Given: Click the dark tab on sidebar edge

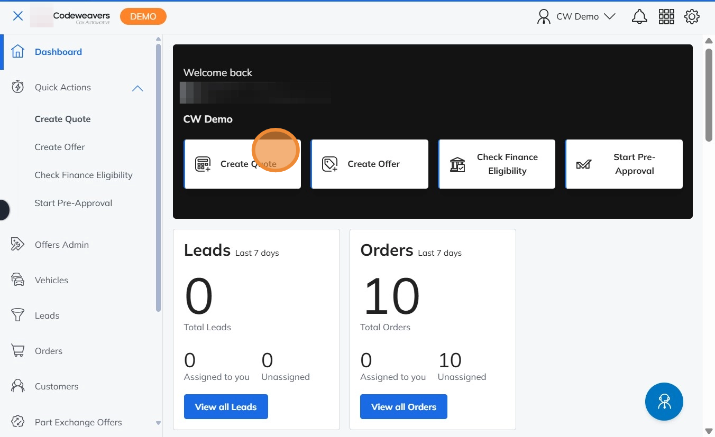Looking at the screenshot, I should pos(4,210).
